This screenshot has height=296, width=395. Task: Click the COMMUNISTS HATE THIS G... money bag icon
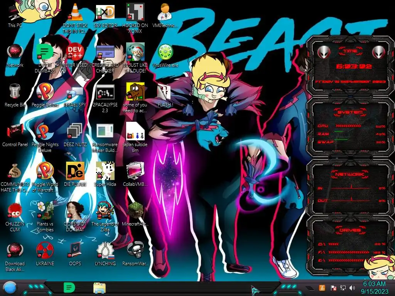pos(15,177)
